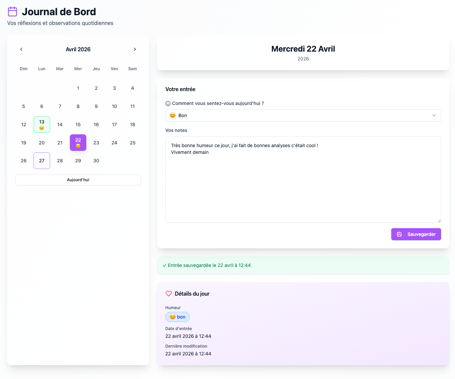Click the notes textarea resize handle
This screenshot has height=379, width=455.
pyautogui.click(x=439, y=220)
